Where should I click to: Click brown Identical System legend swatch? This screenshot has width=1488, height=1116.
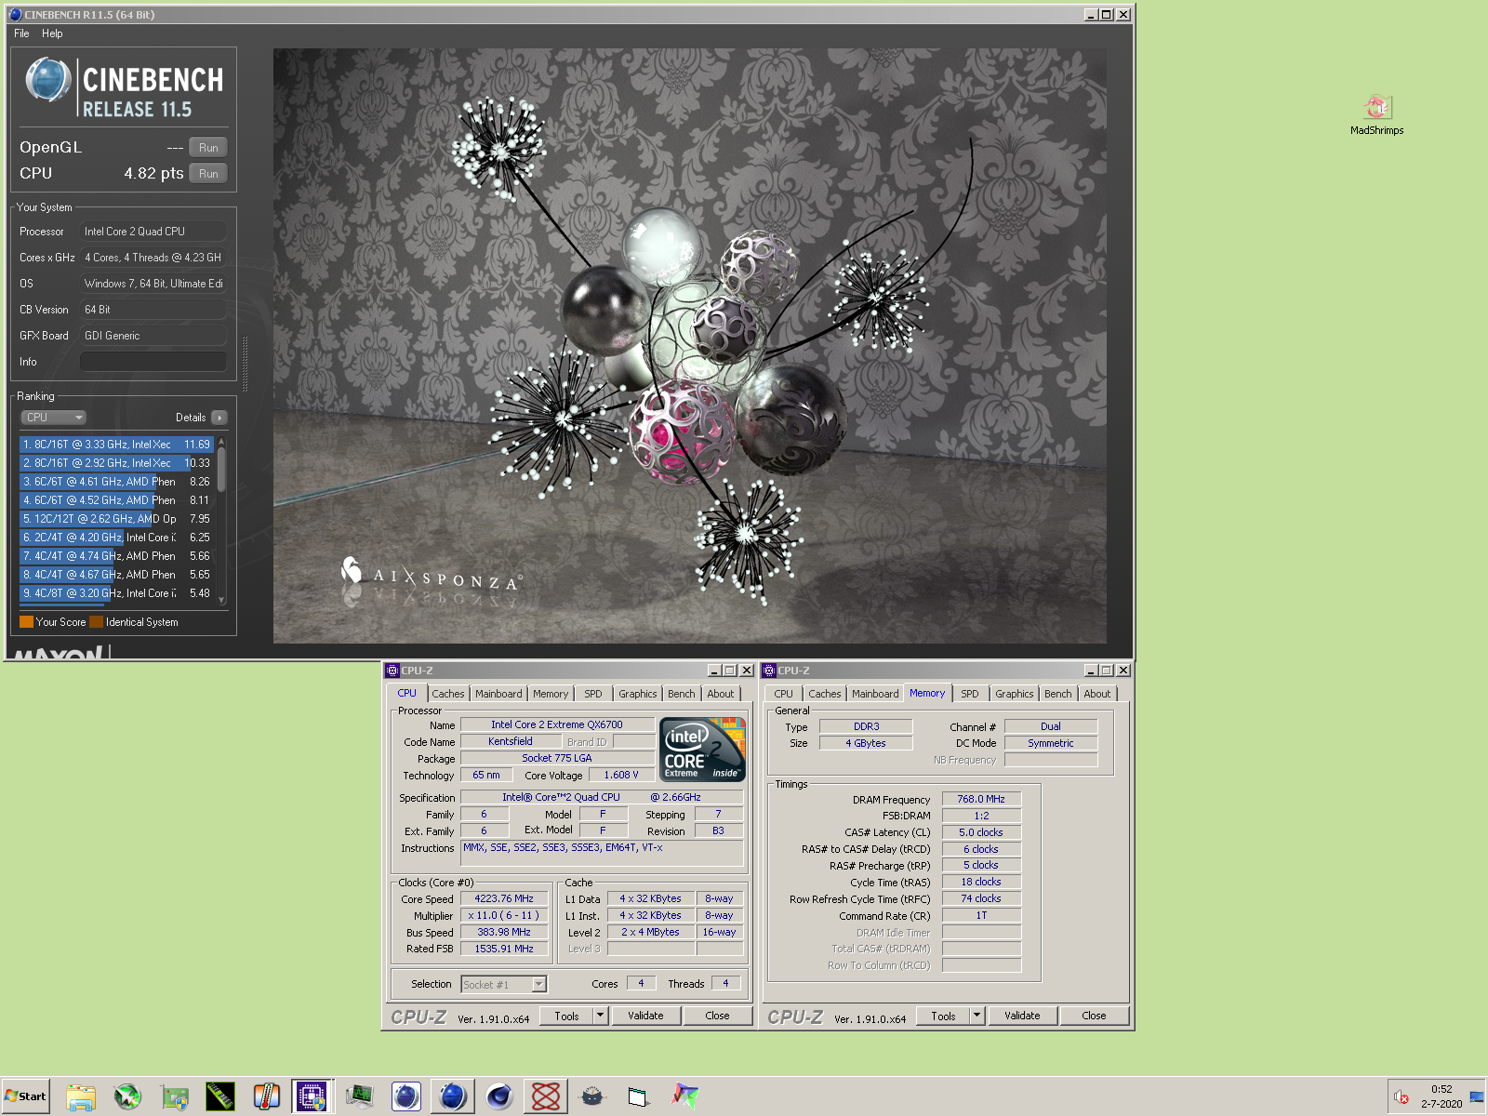[x=96, y=621]
